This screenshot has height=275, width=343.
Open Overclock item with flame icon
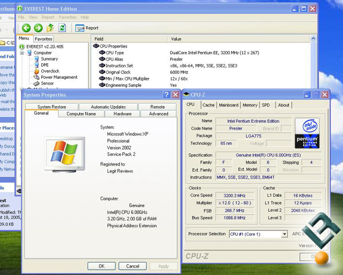(x=50, y=71)
